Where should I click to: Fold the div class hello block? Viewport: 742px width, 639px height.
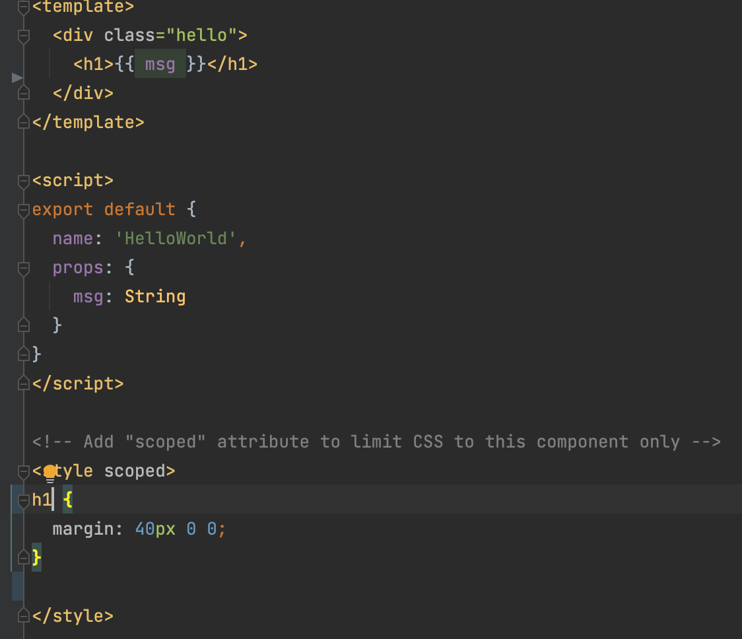click(x=23, y=36)
